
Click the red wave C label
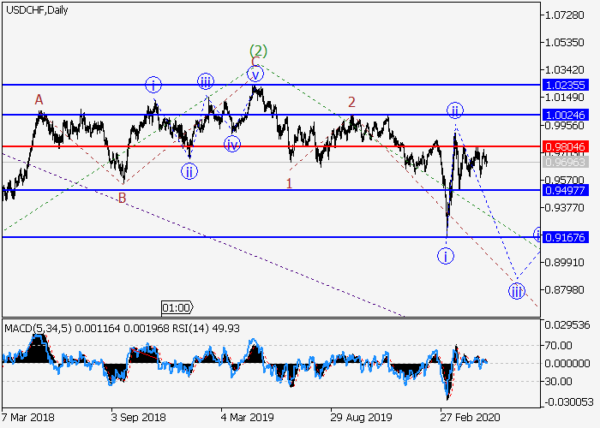[x=255, y=61]
